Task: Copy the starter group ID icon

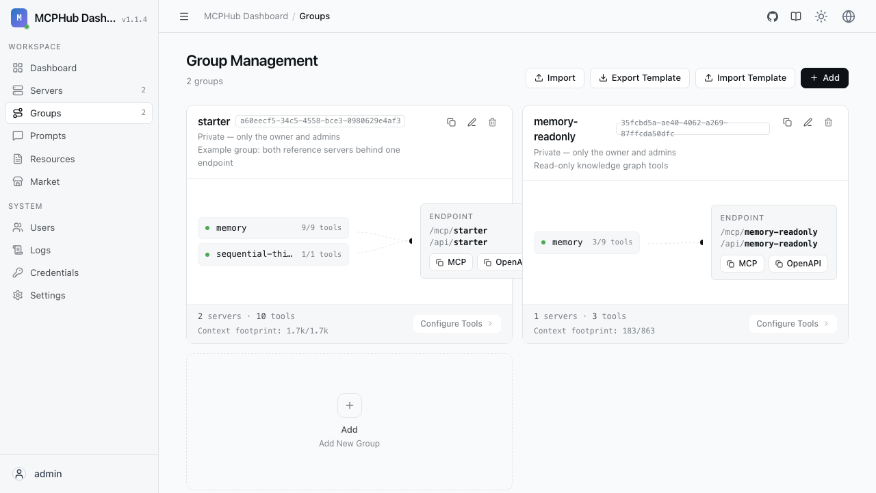Action: [451, 123]
